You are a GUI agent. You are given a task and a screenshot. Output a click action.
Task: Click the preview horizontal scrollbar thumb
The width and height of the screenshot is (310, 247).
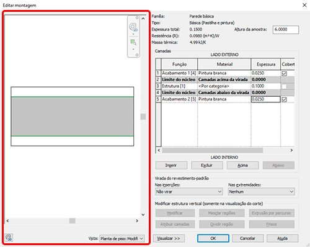[x=73, y=221]
